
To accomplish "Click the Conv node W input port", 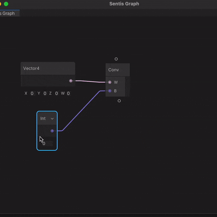I will click(x=110, y=82).
